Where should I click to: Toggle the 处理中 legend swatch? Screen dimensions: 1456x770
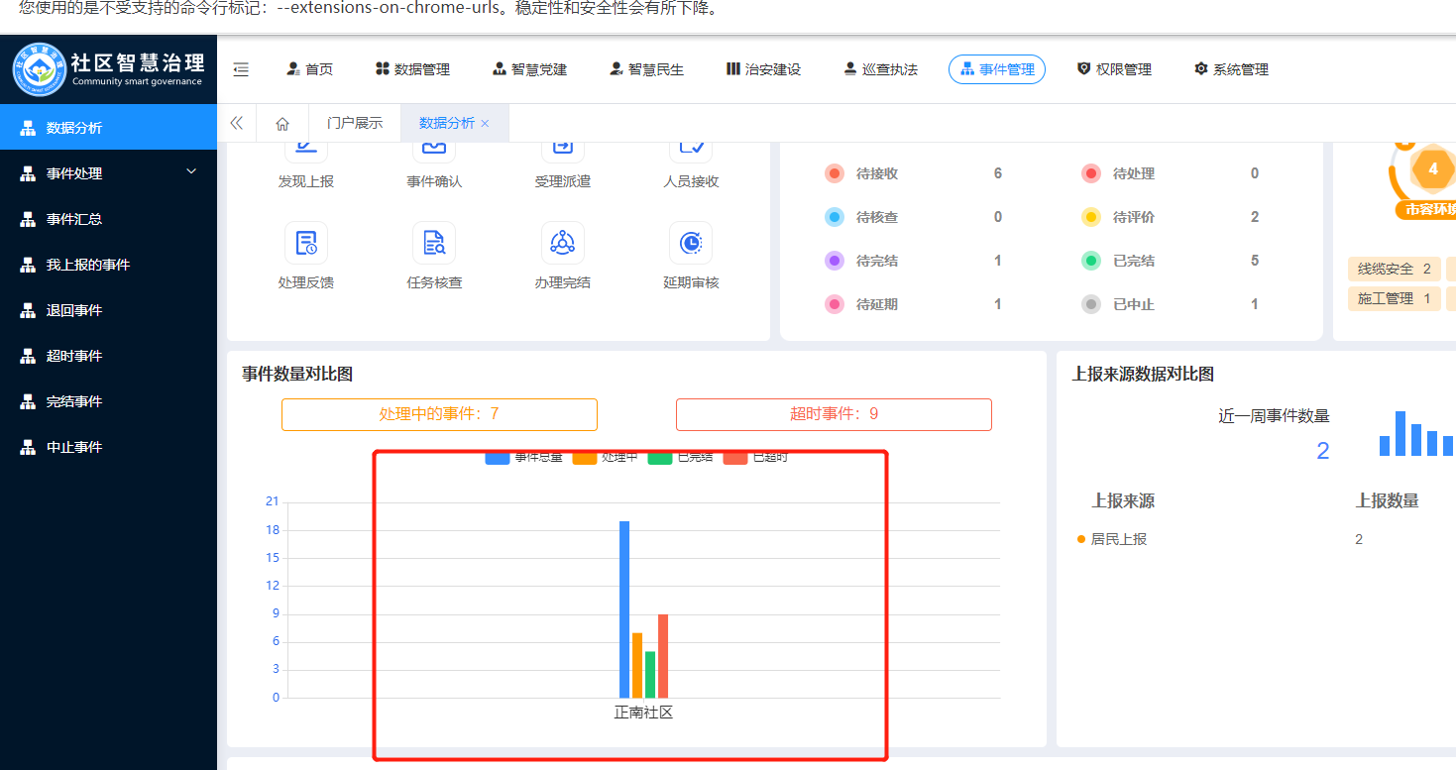pos(584,457)
